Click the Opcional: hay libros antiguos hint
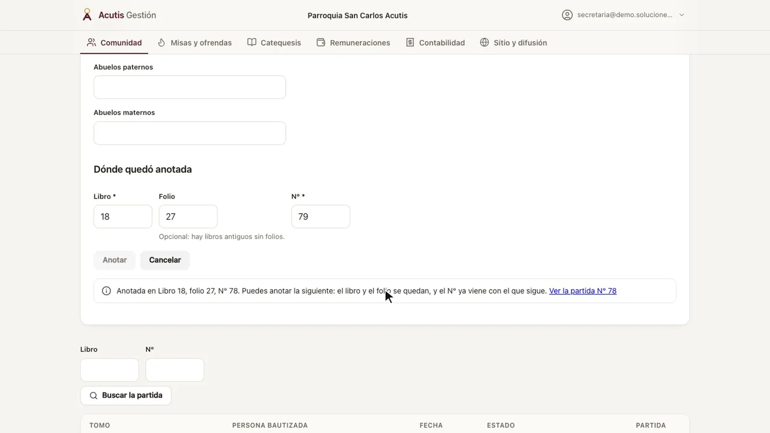The image size is (770, 433). coord(222,237)
